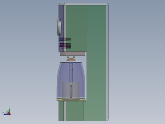
Task: Select the yellow base plate beneath the carafe
Action: [71, 100]
